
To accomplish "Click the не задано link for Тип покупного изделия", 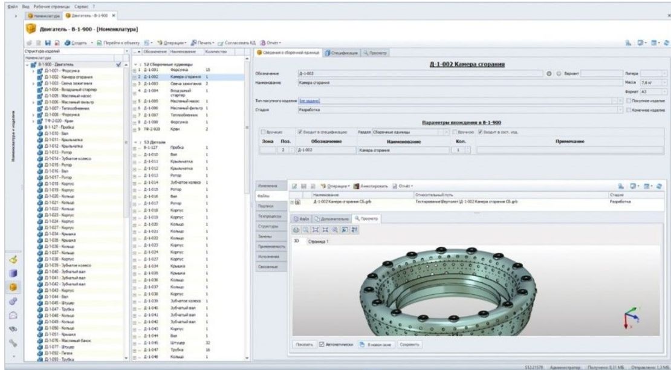I will click(310, 100).
